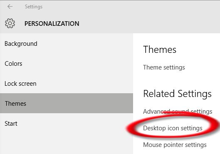220x154 pixels.
Task: Open the Lock screen section
Action: (67, 84)
